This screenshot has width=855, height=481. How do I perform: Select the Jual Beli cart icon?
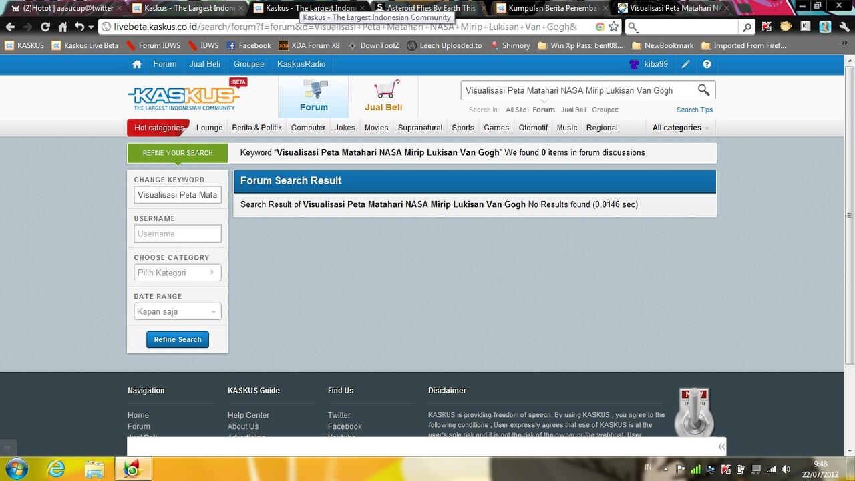click(x=383, y=96)
